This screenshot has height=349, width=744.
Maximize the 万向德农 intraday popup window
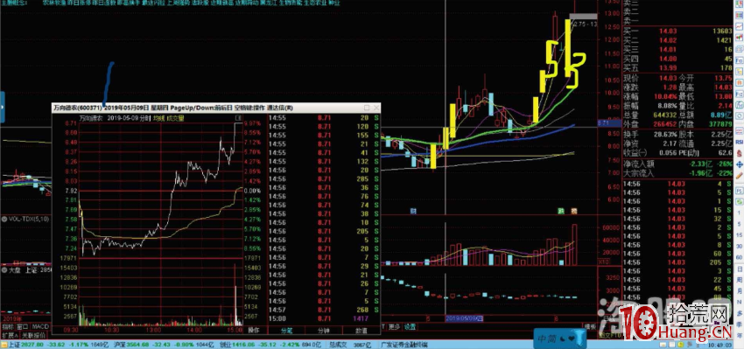tap(367, 108)
